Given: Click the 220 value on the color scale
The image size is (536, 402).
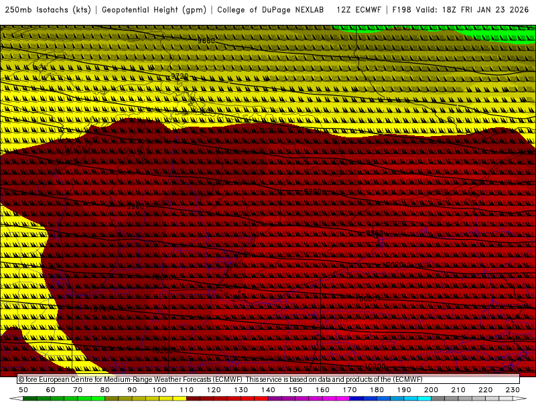Looking at the screenshot, I should pos(485,390).
